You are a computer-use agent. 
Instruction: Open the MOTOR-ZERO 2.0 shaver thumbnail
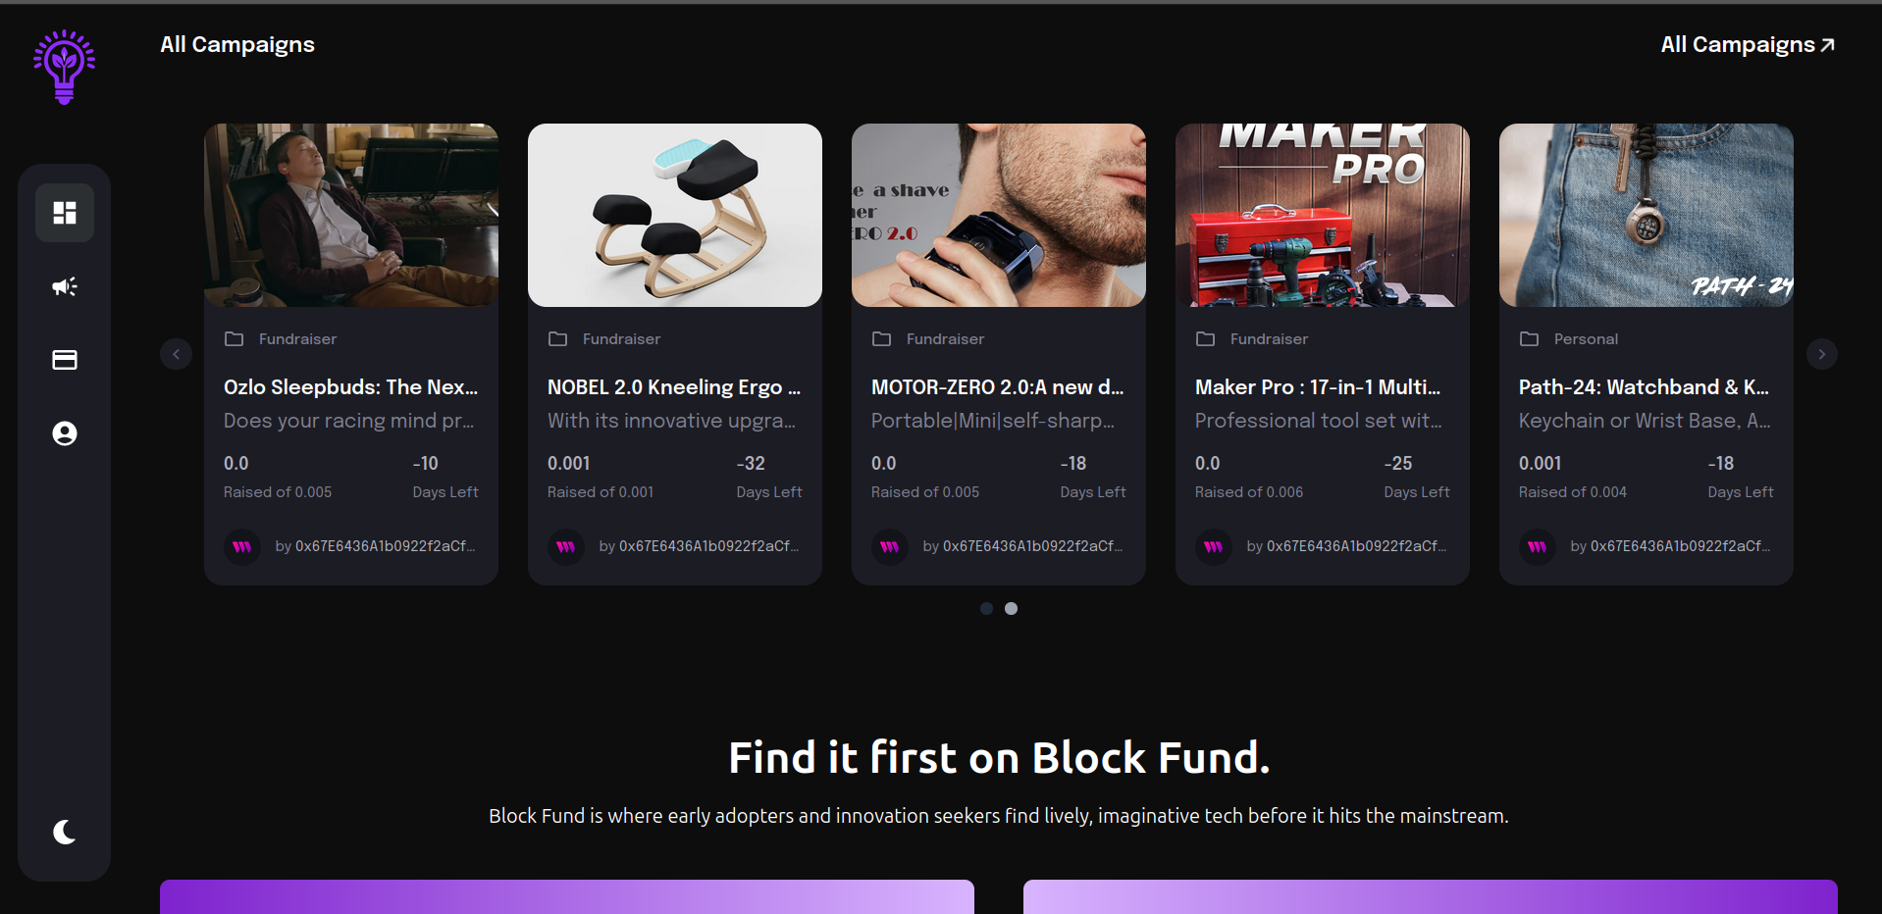(x=999, y=215)
